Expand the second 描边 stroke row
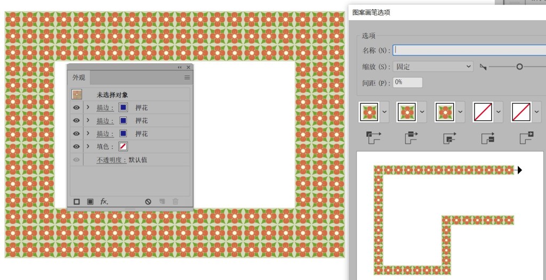Image resolution: width=546 pixels, height=280 pixels. pyautogui.click(x=87, y=120)
